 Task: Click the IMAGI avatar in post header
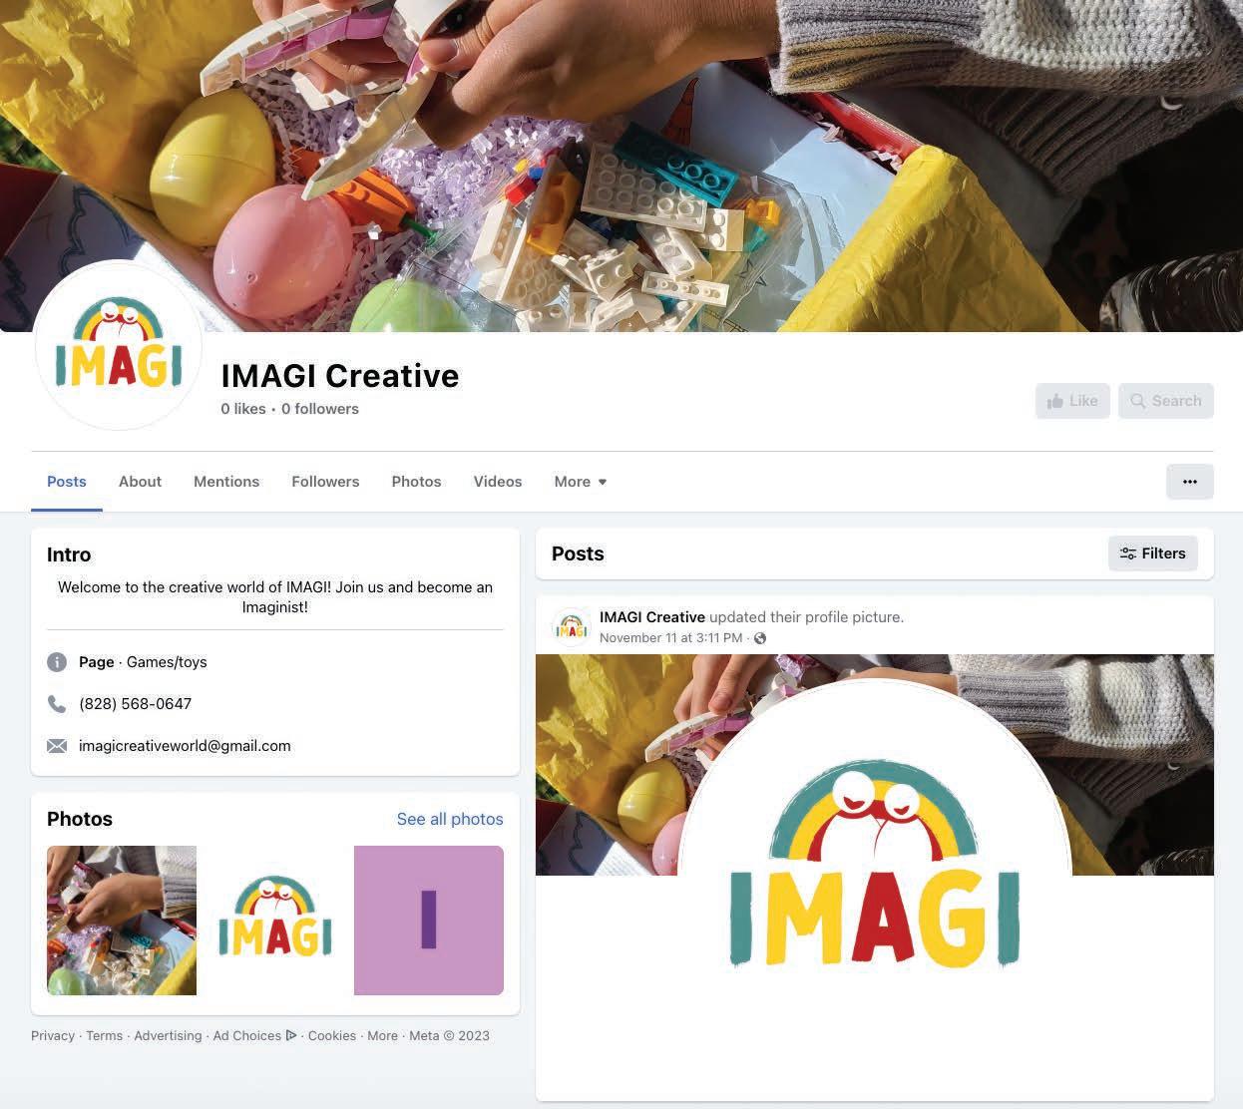tap(571, 627)
